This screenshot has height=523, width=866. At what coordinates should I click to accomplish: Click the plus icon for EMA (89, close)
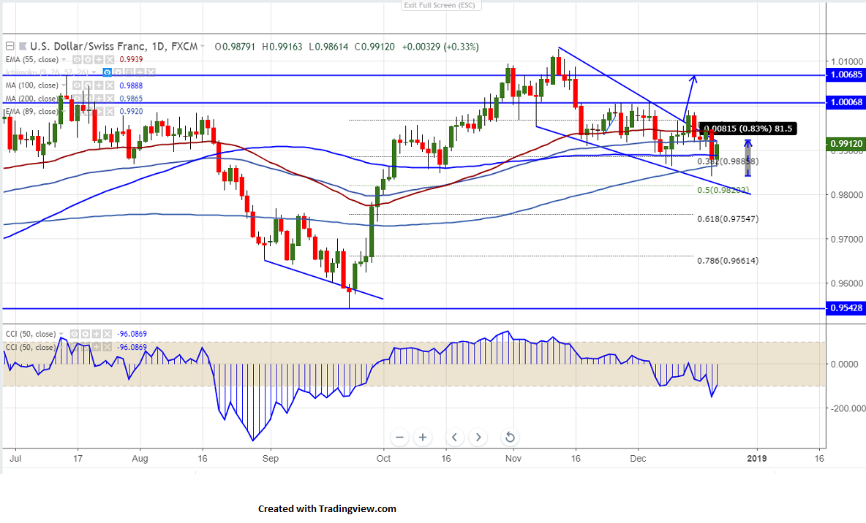pyautogui.click(x=99, y=112)
